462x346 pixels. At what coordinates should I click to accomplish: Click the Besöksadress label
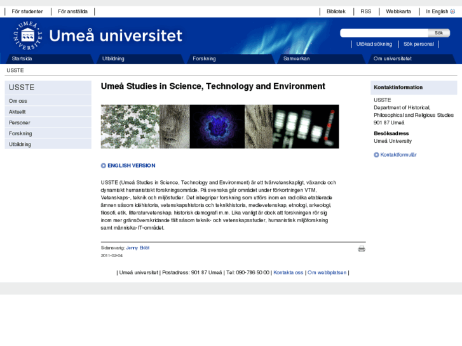tap(391, 133)
